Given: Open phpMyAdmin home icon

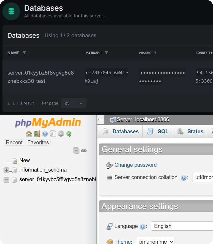Looking at the screenshot, I should point(29,134).
